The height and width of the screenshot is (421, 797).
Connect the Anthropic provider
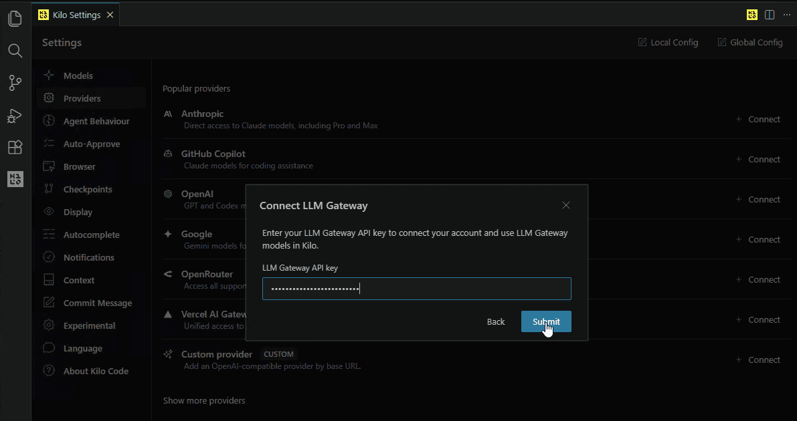coord(758,120)
